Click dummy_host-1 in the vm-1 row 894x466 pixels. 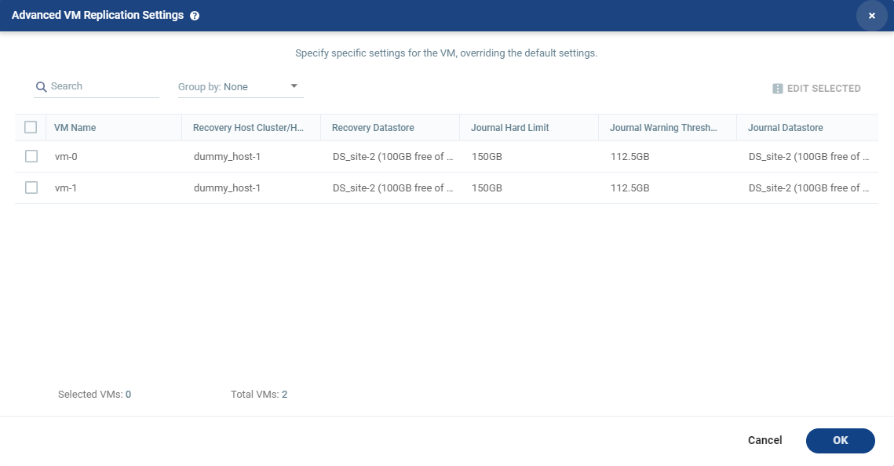(x=227, y=188)
